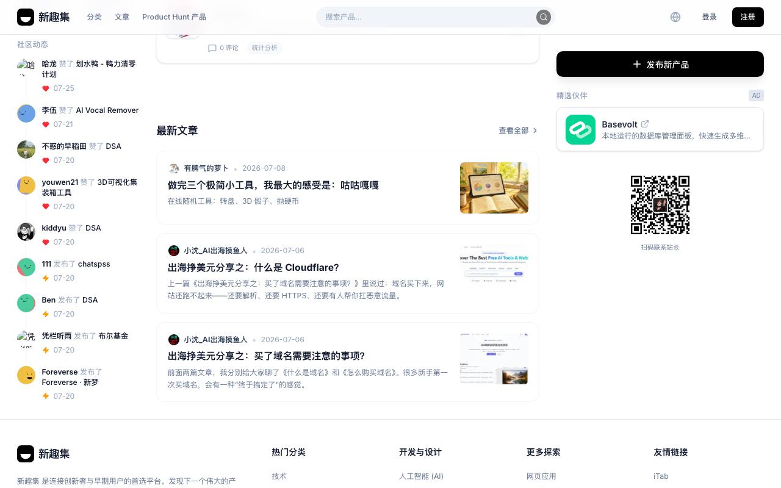Open the Basevolt partner card
Viewport: 781px width, 488px height.
tap(660, 129)
